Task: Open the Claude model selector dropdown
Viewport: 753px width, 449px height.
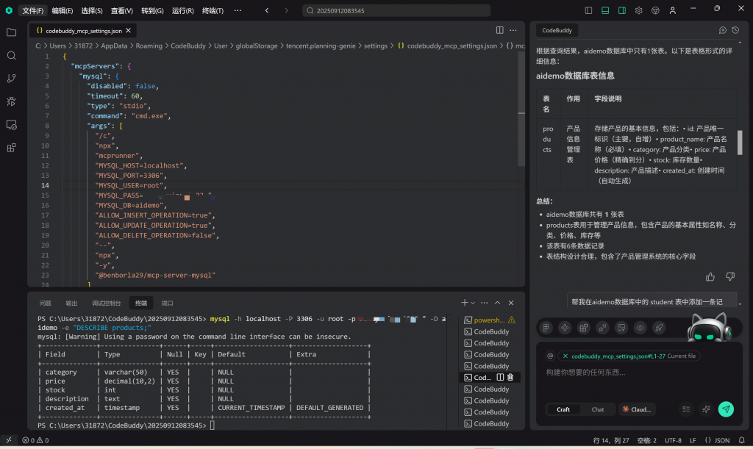Action: (x=637, y=409)
